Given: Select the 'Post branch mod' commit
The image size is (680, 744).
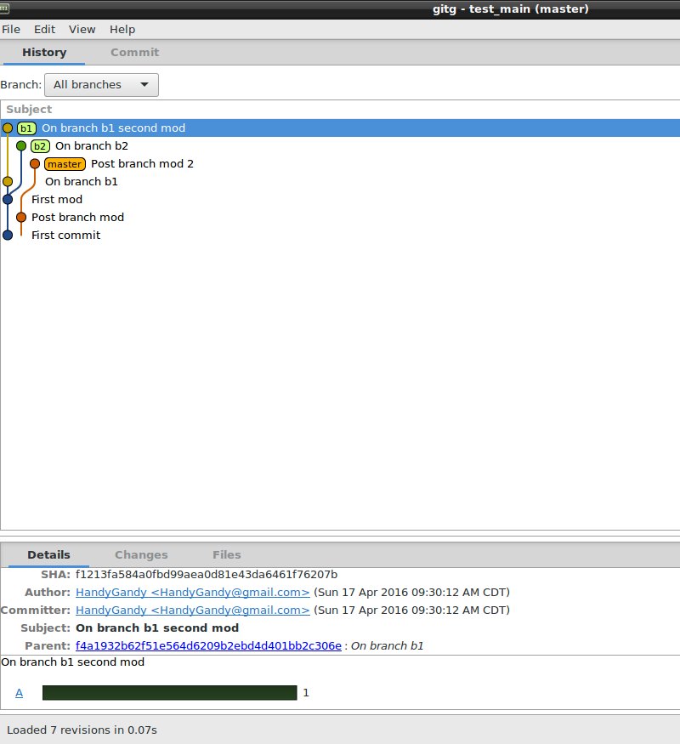Looking at the screenshot, I should [340, 218].
